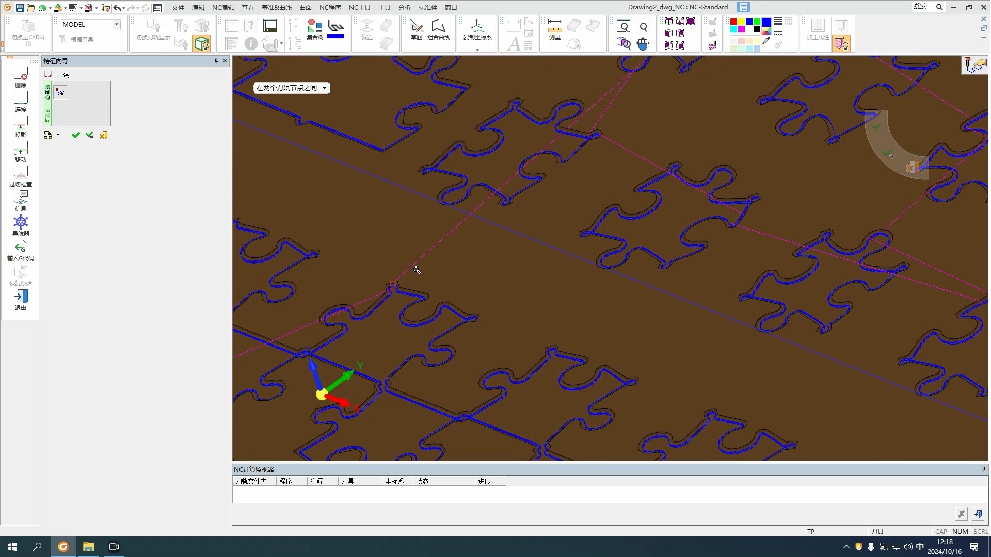Select the 投影 (Project) toolpath tool
The image size is (991, 557).
21,126
